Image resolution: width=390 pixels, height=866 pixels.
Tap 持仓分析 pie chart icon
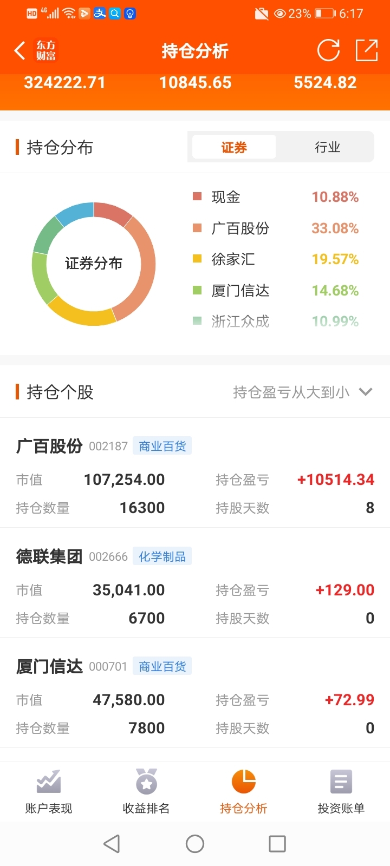(x=244, y=782)
